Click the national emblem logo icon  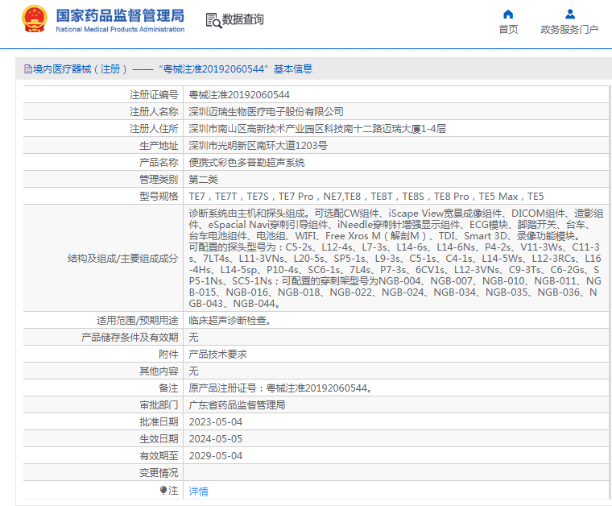pyautogui.click(x=36, y=19)
